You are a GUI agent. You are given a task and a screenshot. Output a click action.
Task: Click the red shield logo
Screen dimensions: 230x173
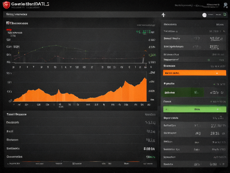click(x=6, y=5)
